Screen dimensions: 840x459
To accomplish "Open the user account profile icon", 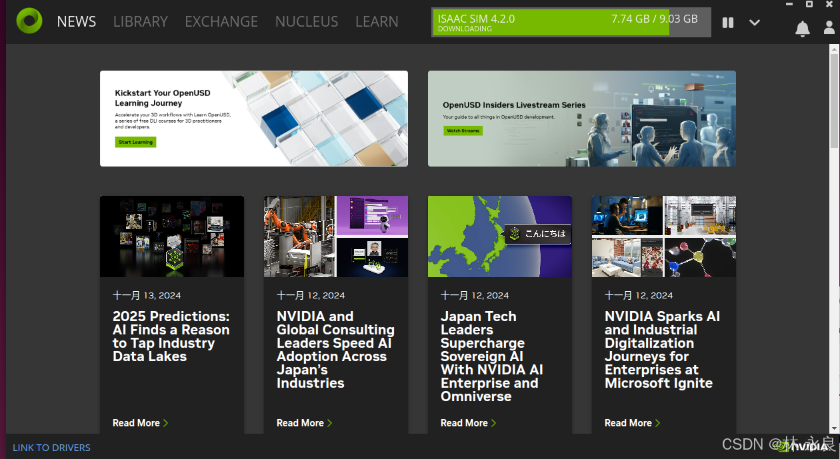I will (829, 28).
